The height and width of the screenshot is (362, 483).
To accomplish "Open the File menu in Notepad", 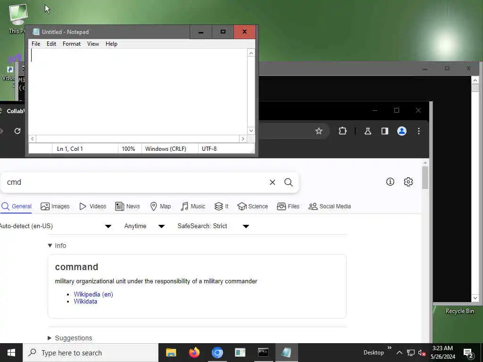I will 36,44.
